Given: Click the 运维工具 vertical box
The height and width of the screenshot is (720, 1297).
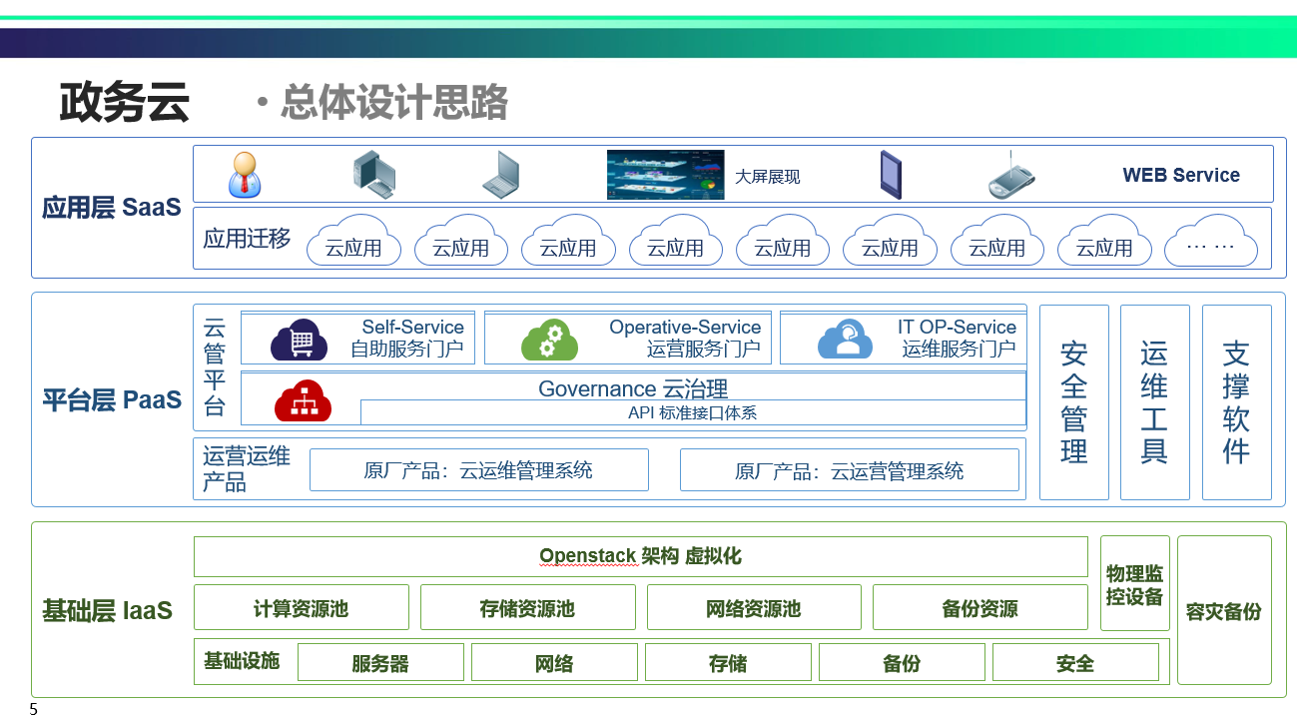Looking at the screenshot, I should coord(1155,402).
